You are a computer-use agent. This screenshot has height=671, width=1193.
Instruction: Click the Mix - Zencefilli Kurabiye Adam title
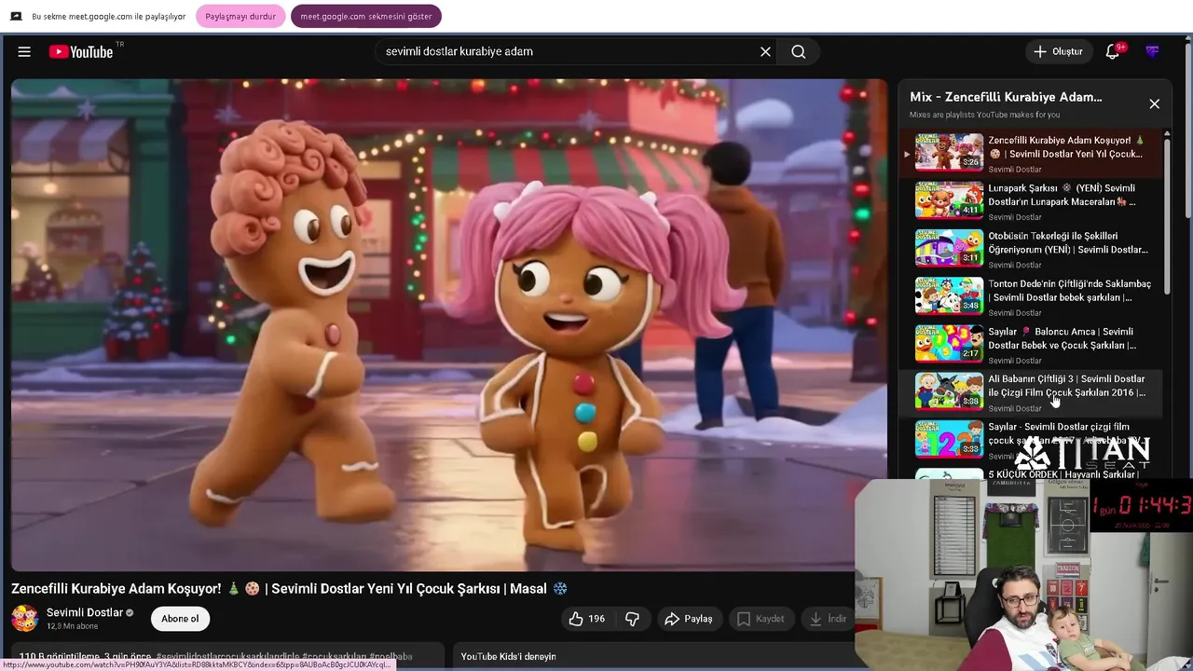pyautogui.click(x=1006, y=97)
